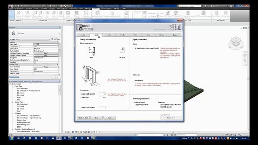The width and height of the screenshot is (258, 145).
Task: Switch to the Identity tab
Action: pos(162,35)
